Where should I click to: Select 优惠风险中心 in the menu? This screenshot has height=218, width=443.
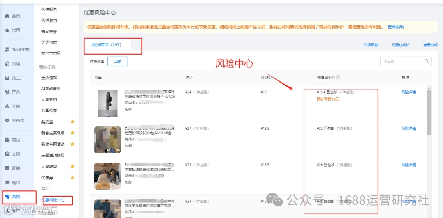pyautogui.click(x=53, y=200)
